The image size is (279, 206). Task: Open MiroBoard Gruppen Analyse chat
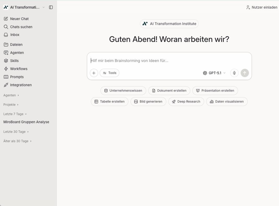[26, 122]
